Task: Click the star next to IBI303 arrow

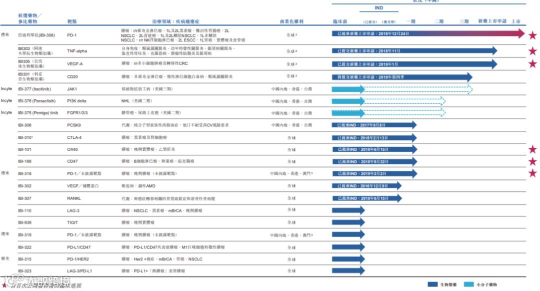Action: pos(532,51)
